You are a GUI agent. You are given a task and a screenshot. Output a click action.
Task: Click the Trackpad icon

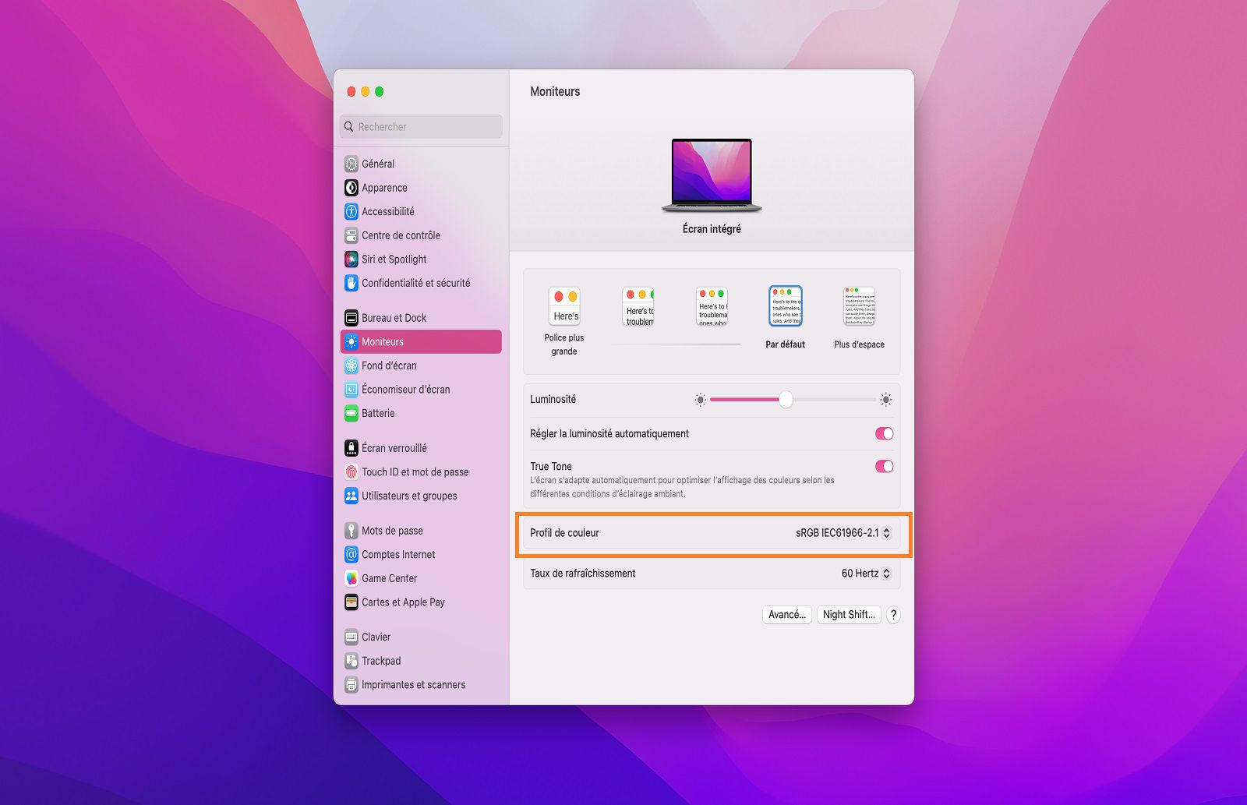(351, 661)
